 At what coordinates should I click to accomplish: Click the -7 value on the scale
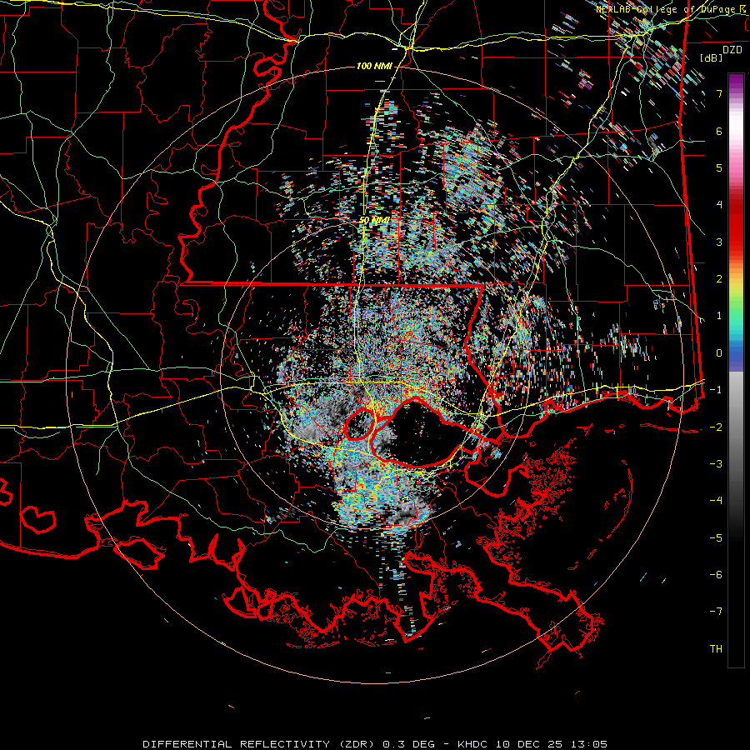(716, 612)
